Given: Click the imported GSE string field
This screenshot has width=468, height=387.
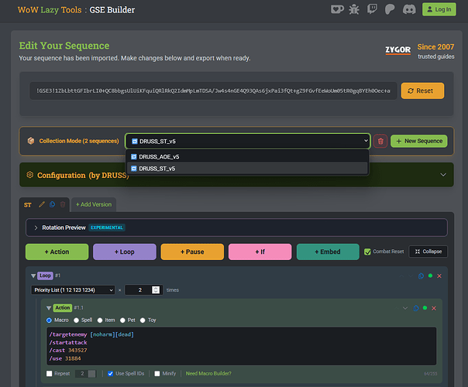Looking at the screenshot, I should coord(213,91).
